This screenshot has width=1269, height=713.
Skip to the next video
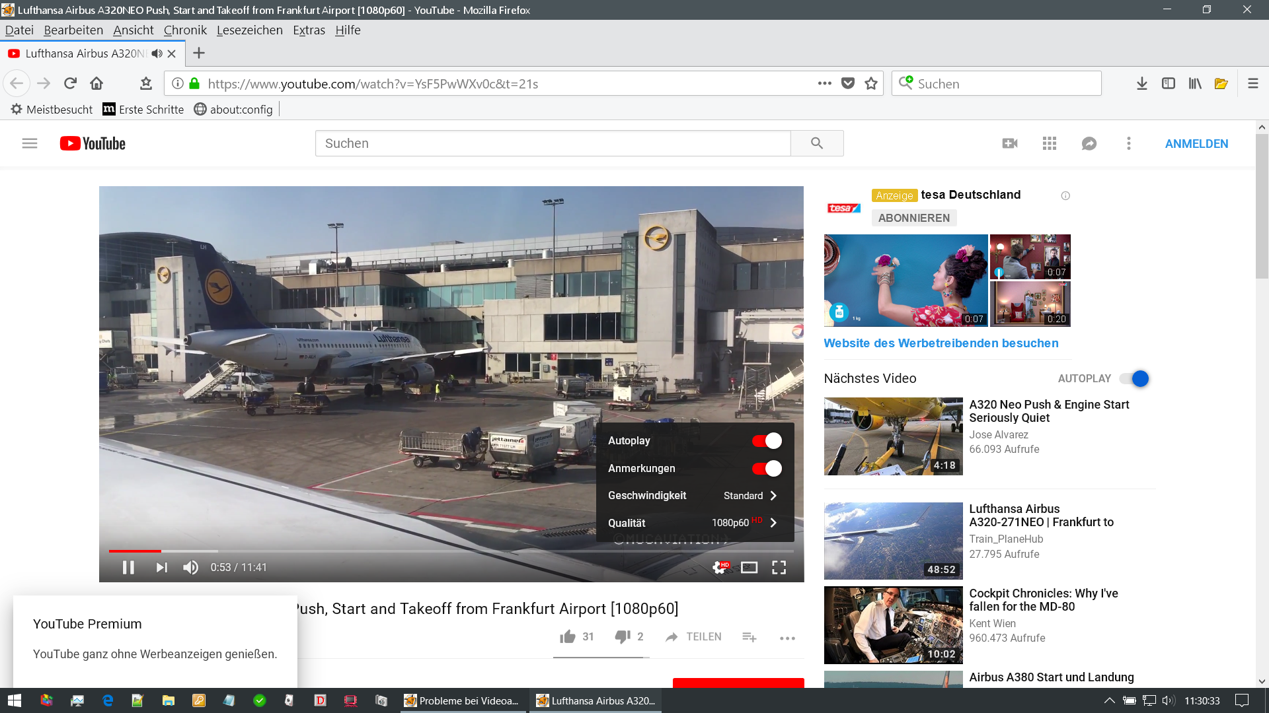tap(161, 568)
